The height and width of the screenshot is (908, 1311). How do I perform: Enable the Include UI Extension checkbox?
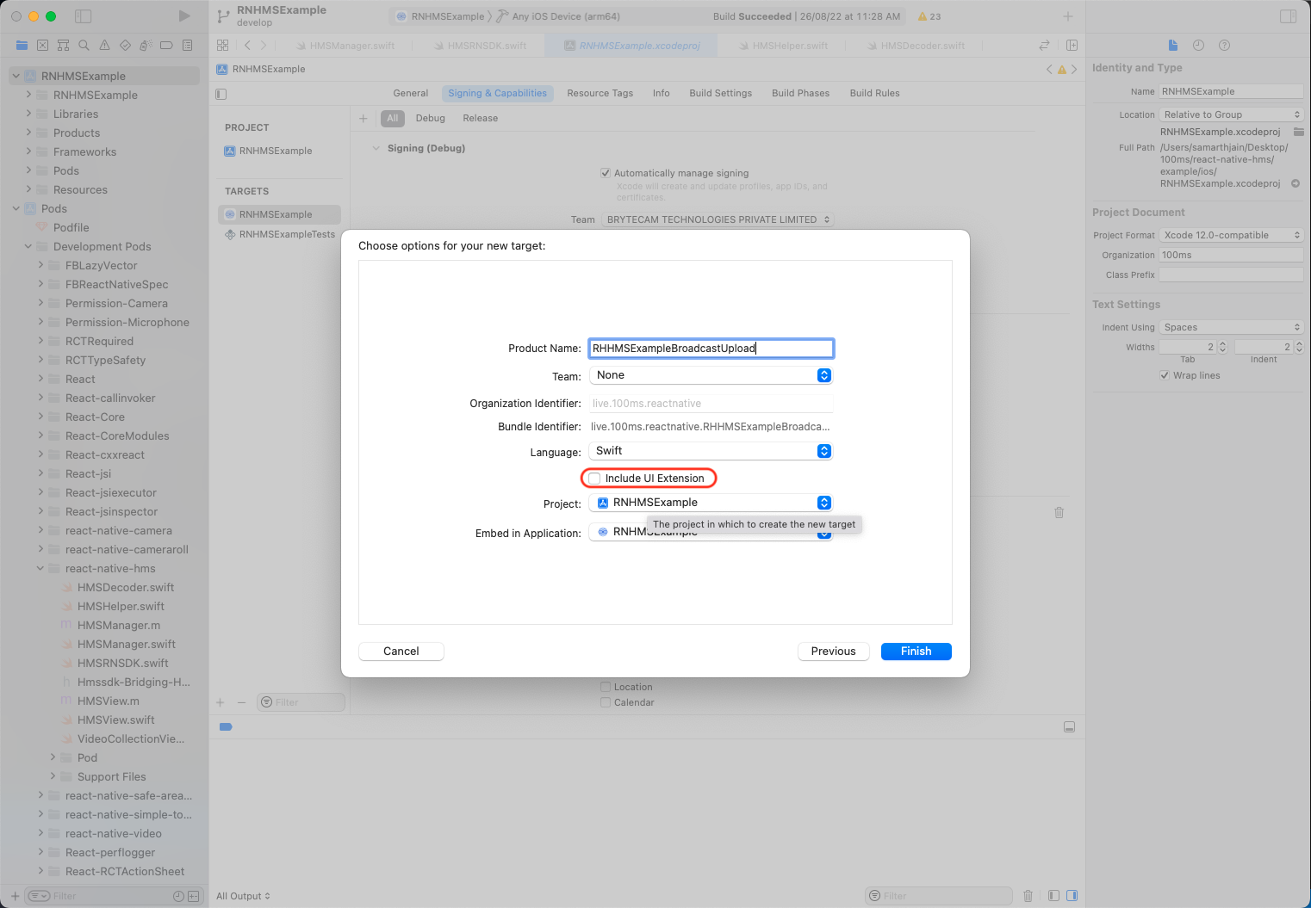coord(593,478)
